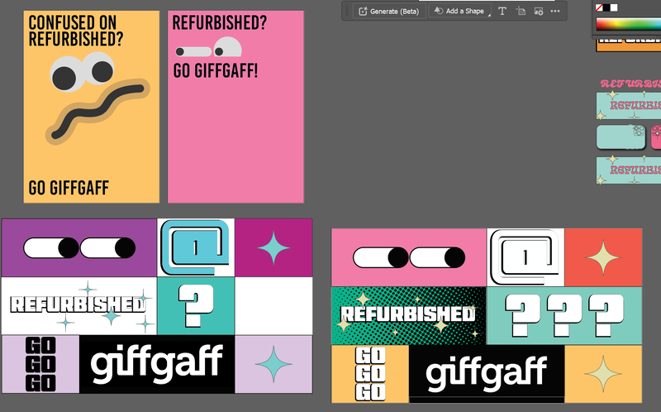Select the half-dome eye on the pink poster
The height and width of the screenshot is (412, 661).
click(x=228, y=47)
